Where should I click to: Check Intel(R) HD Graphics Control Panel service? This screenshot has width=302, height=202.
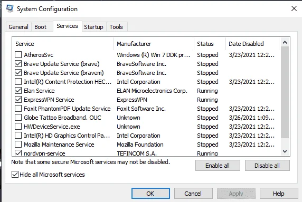[18, 136]
